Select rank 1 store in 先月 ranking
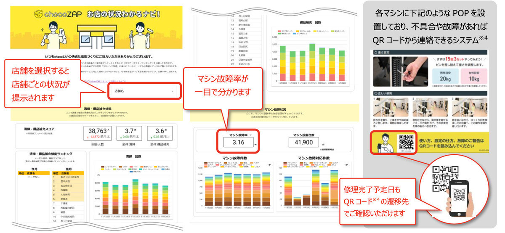Screen dimensions: 505x233 tap(69, 177)
